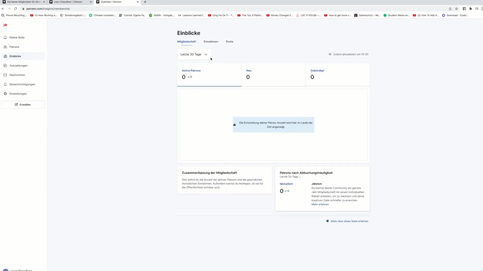
Task: Click the Monatlich frequency label
Action: click(x=286, y=184)
